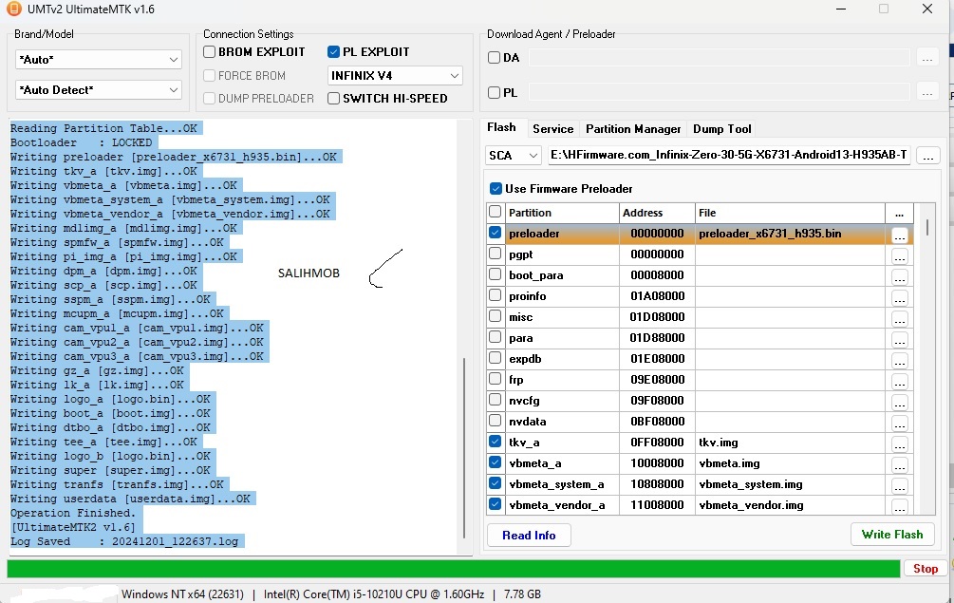Image resolution: width=954 pixels, height=603 pixels.
Task: Open the *Auto Detect* model dropdown
Action: [x=99, y=90]
